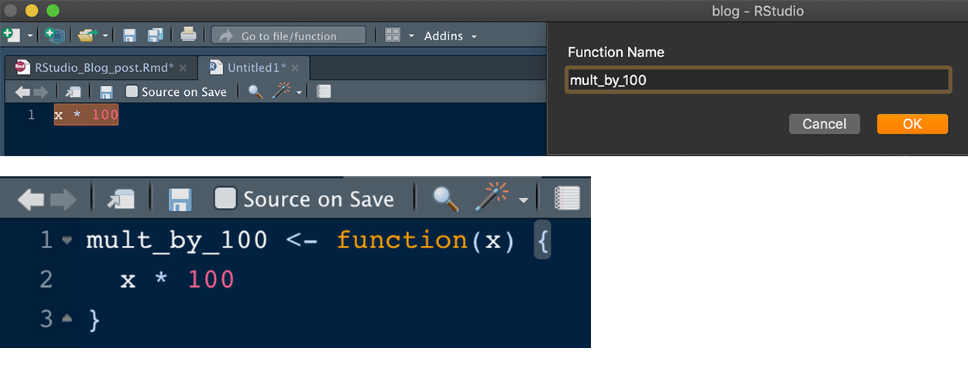
Task: Open the Addins dropdown menu
Action: 450,36
